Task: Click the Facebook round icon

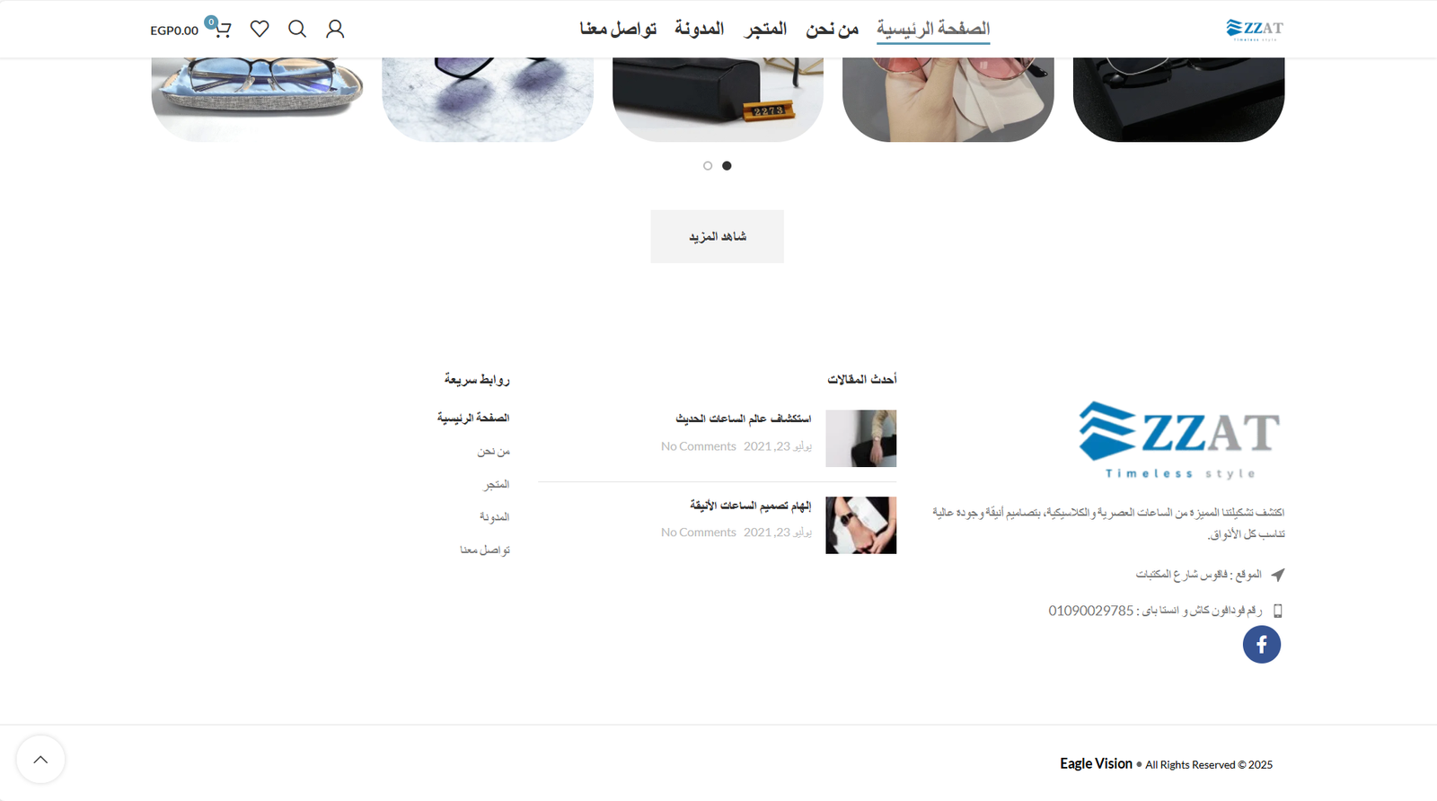Action: point(1261,644)
